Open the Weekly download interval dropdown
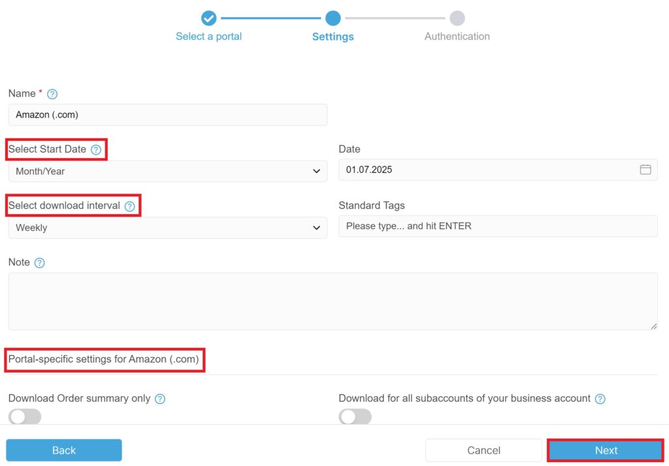 [168, 228]
